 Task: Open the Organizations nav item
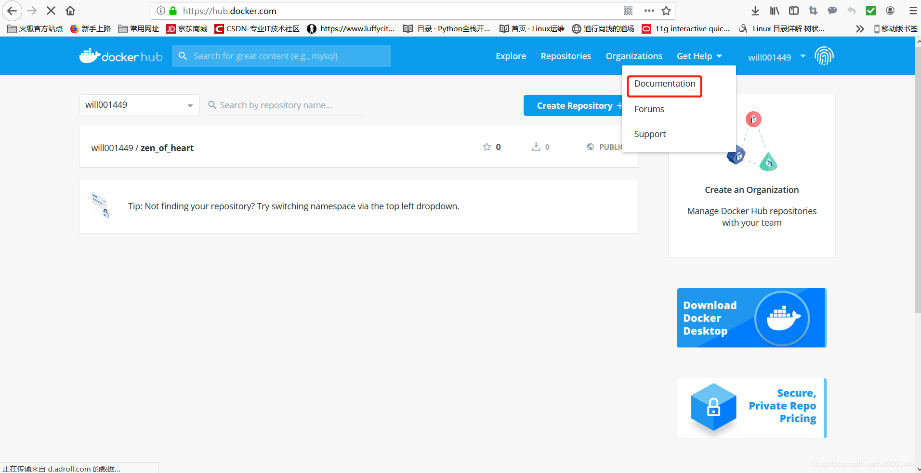634,56
